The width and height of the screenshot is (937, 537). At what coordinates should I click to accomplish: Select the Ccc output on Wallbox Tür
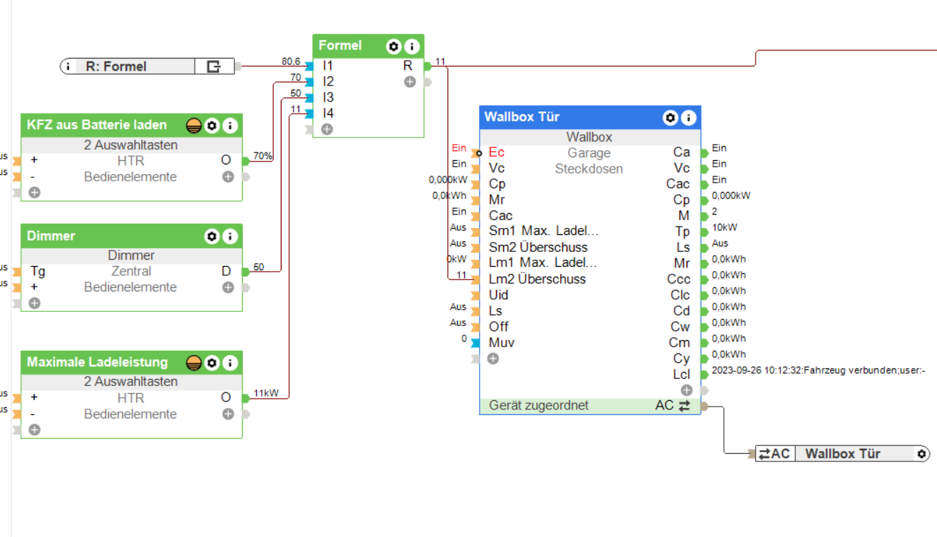(x=679, y=279)
